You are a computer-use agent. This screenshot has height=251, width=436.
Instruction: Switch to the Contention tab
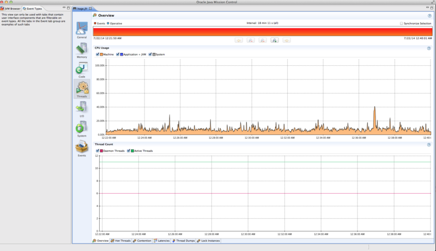point(142,241)
